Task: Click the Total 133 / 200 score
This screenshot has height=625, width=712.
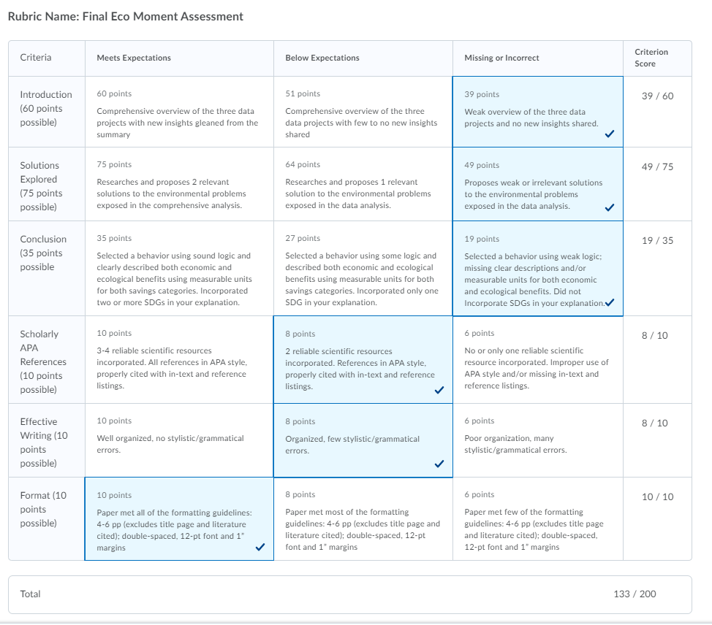Action: point(635,594)
